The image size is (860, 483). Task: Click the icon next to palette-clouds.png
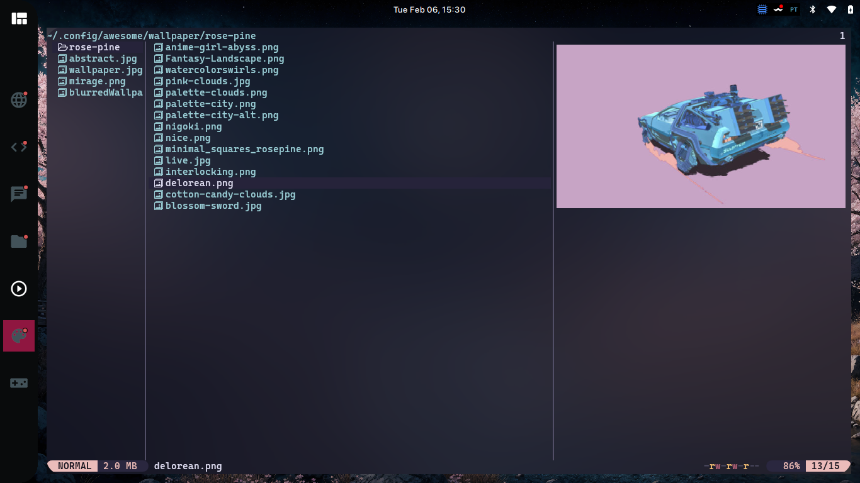point(159,92)
